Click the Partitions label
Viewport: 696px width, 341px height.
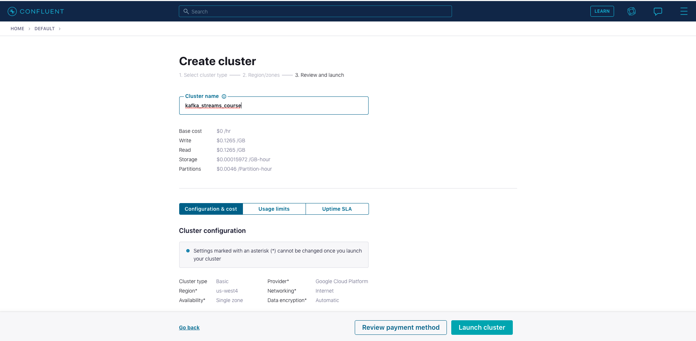tap(190, 169)
